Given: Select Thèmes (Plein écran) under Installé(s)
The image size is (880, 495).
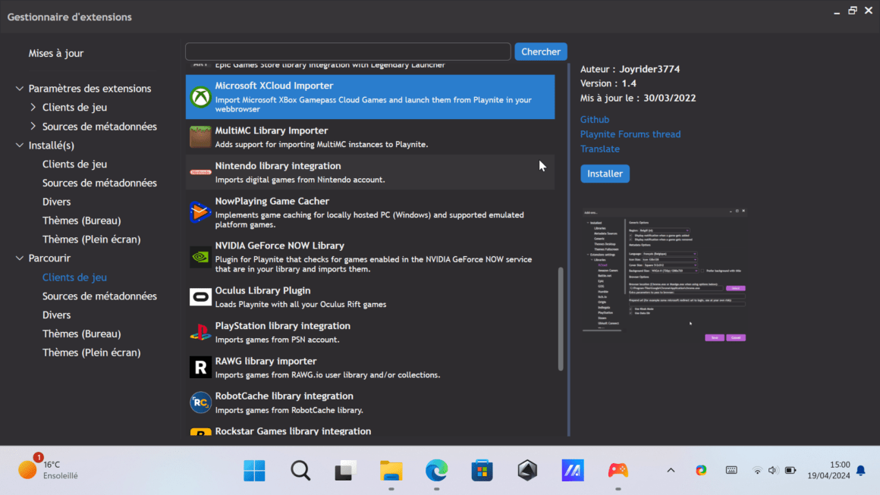Looking at the screenshot, I should pos(92,240).
